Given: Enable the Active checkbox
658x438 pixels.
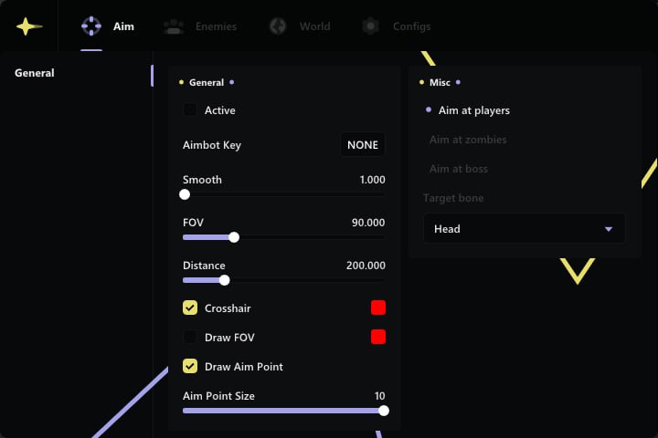Looking at the screenshot, I should pos(190,110).
